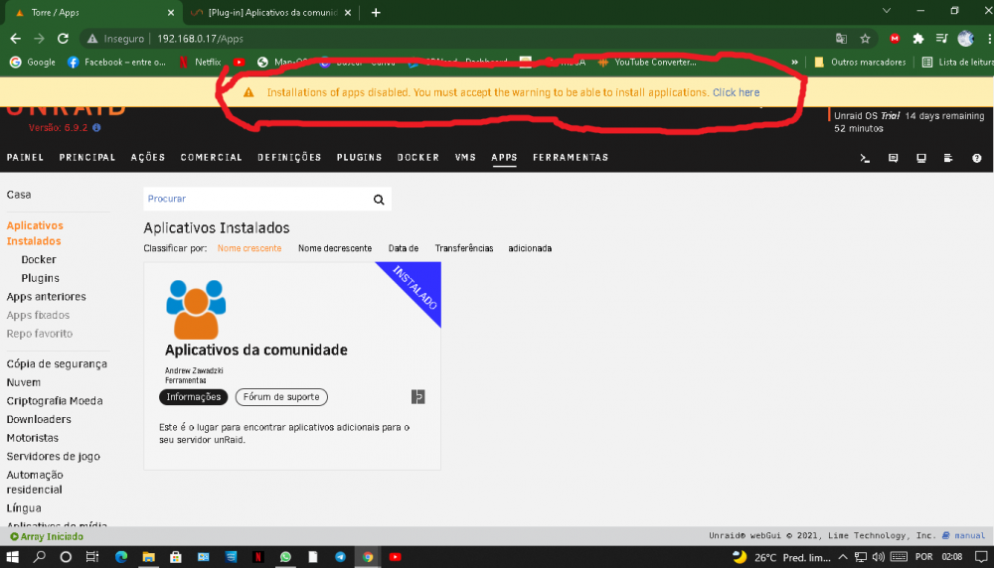
Task: Open Outros marcadores bookmarks folder
Action: click(x=860, y=62)
